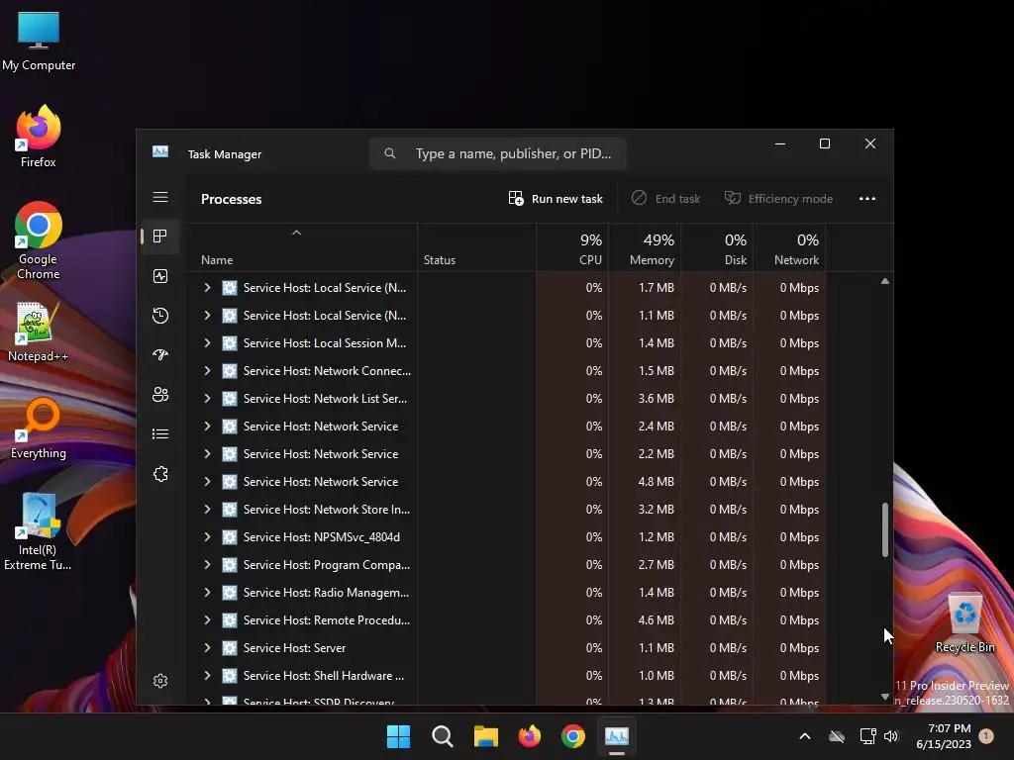Open Task Manager Settings gear

coord(160,681)
